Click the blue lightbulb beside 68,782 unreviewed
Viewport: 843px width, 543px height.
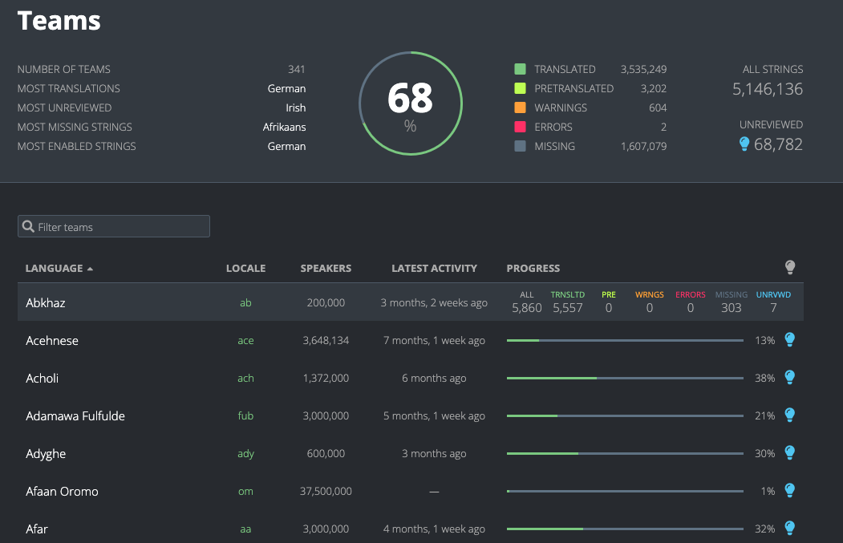[744, 144]
